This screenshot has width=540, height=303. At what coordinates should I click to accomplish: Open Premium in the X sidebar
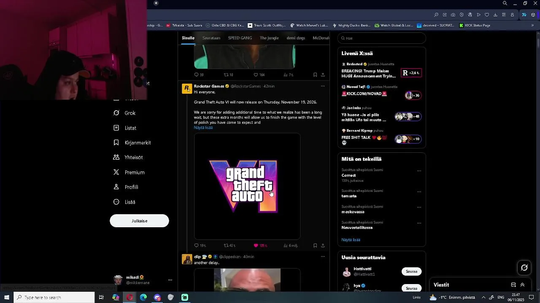pos(129,173)
